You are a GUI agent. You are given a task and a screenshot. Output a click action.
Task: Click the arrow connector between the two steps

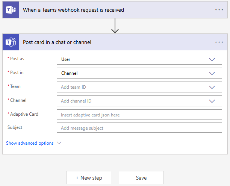tap(115, 26)
